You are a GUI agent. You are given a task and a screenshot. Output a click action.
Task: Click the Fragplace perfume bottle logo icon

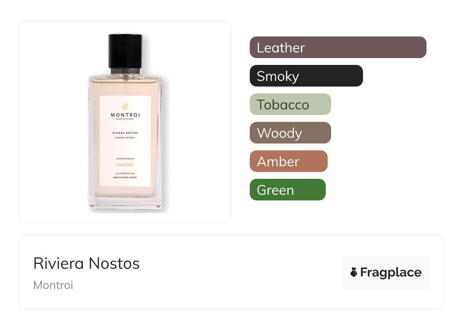(x=354, y=272)
